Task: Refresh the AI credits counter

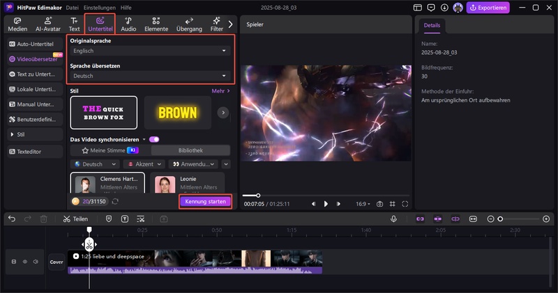Action: point(115,201)
